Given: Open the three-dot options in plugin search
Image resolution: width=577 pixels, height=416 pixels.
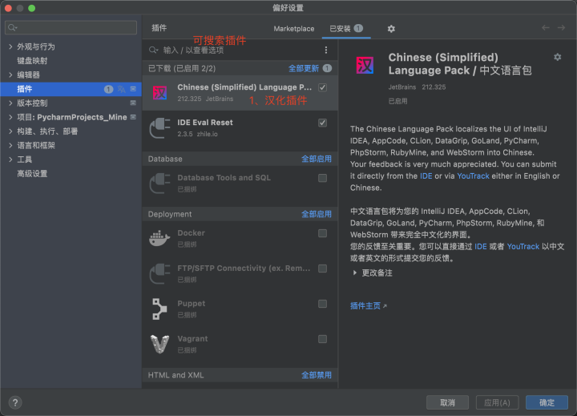Looking at the screenshot, I should tap(326, 50).
